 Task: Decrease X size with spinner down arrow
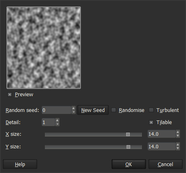[x=178, y=136]
